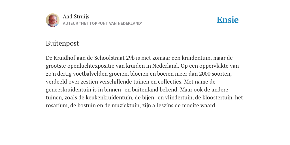Click the horizontal divider below header
The image size is (290, 145).
pos(145,32)
